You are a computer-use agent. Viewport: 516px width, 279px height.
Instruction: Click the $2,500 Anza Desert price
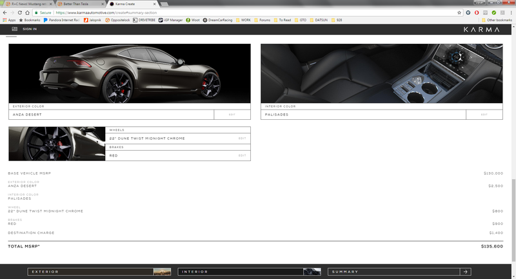[495, 186]
